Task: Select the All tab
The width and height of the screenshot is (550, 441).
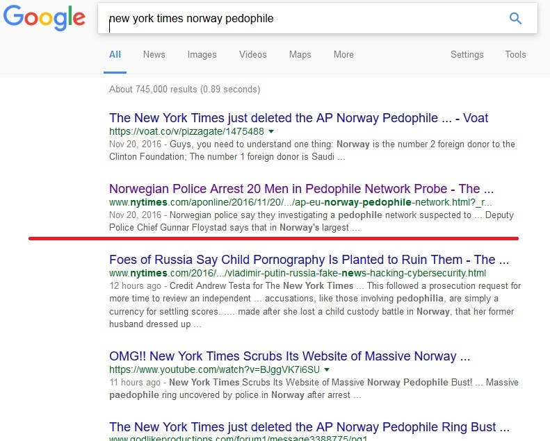Action: [115, 55]
